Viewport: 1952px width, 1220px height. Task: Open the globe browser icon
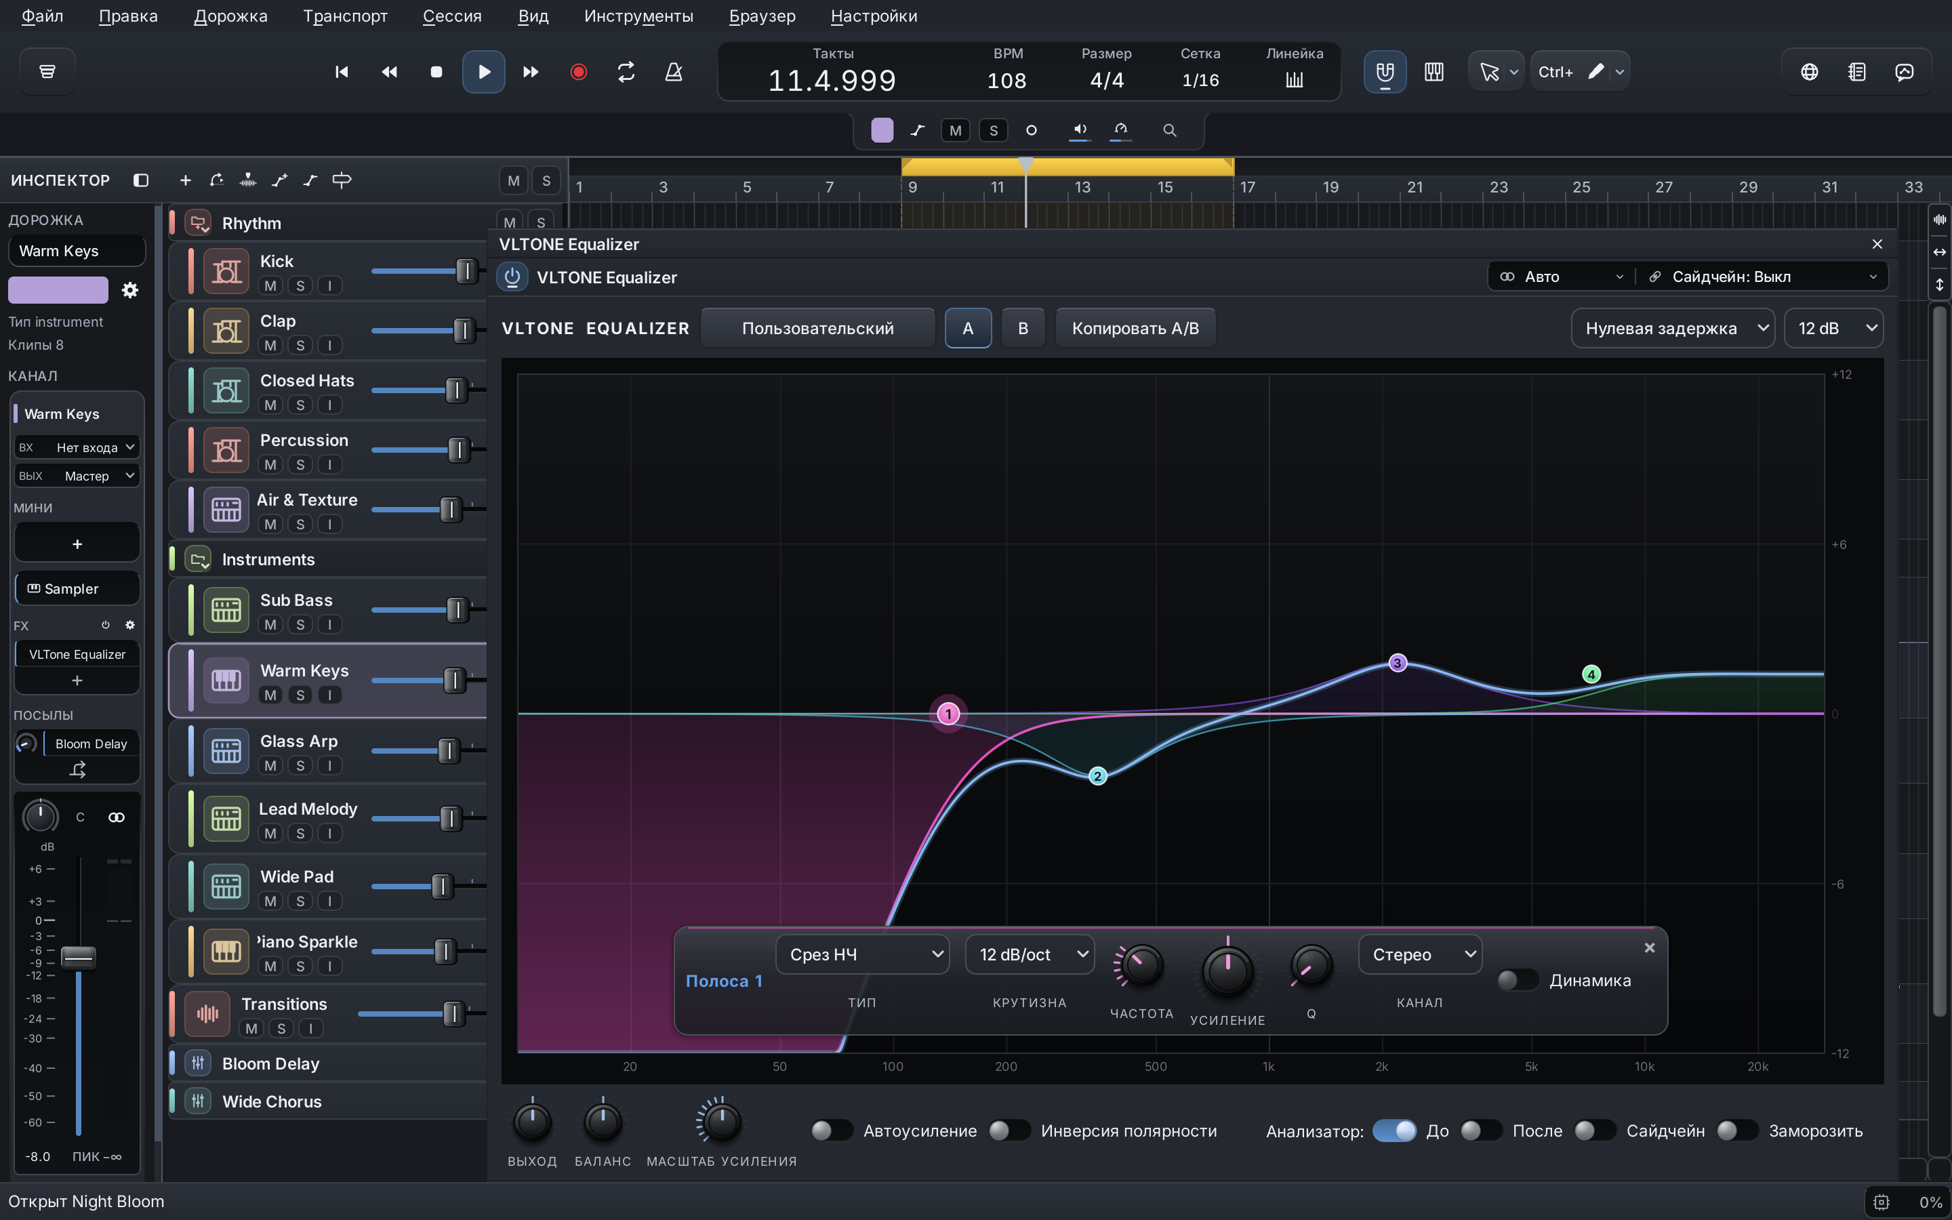[x=1809, y=72]
